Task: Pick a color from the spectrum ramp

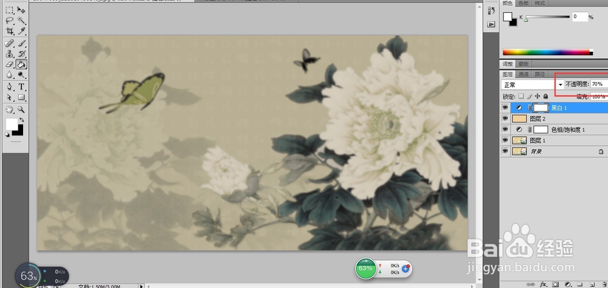Action: 548,52
